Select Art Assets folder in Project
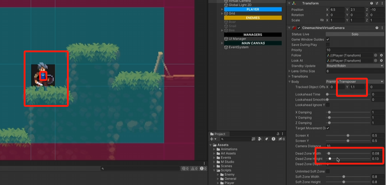The height and width of the screenshot is (185, 387). point(226,154)
